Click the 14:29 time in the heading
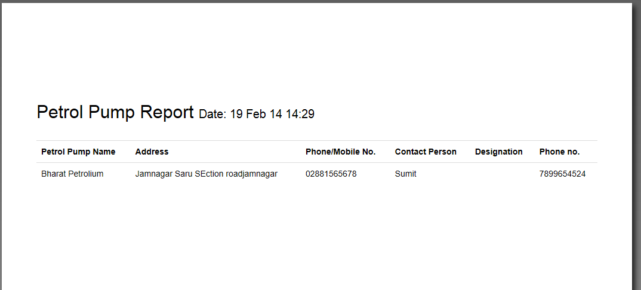This screenshot has width=641, height=290. [x=300, y=114]
